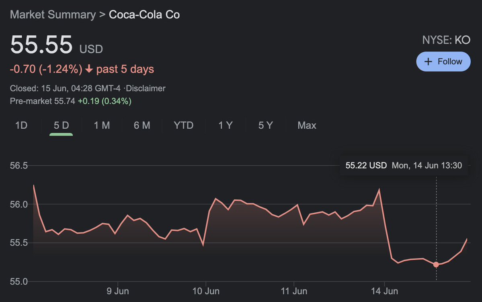
Task: Click the 10 Jun date axis label
Action: [205, 291]
